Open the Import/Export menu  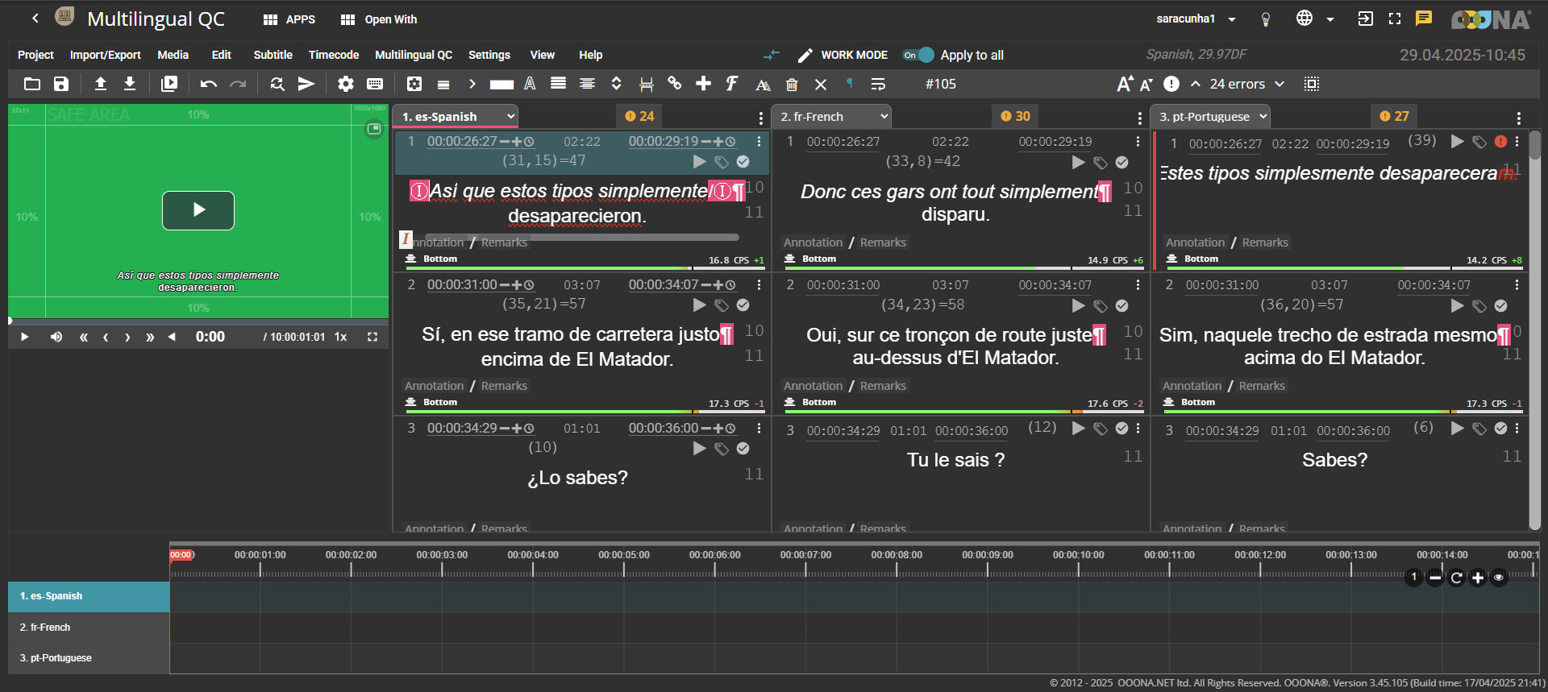tap(105, 55)
